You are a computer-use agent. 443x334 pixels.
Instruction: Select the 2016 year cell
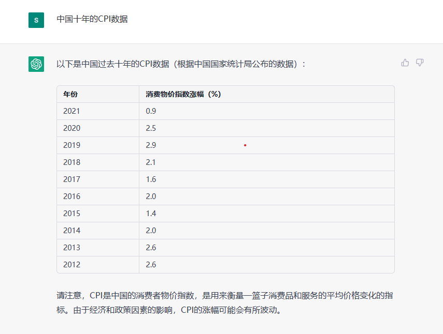98,196
